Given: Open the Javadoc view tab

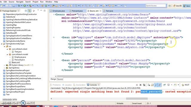Looking at the screenshot, I should [x=67, y=85].
